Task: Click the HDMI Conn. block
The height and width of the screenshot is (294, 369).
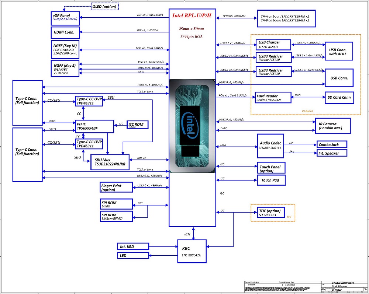Action: 65,32
